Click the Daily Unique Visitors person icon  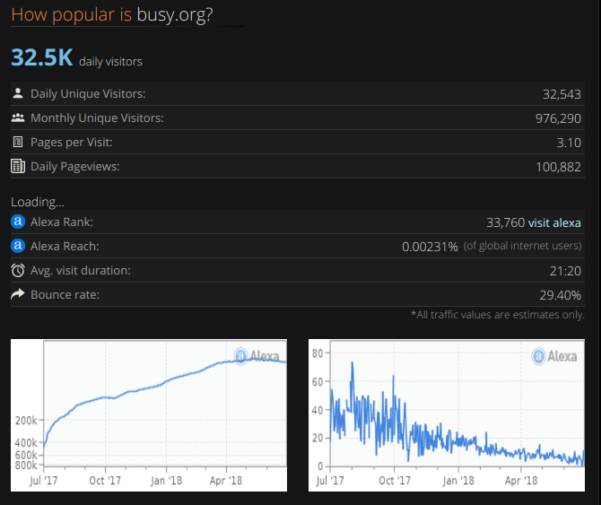pyautogui.click(x=18, y=93)
